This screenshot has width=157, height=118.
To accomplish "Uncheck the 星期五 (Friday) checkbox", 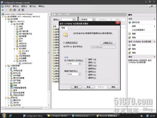I will click(86, 72).
